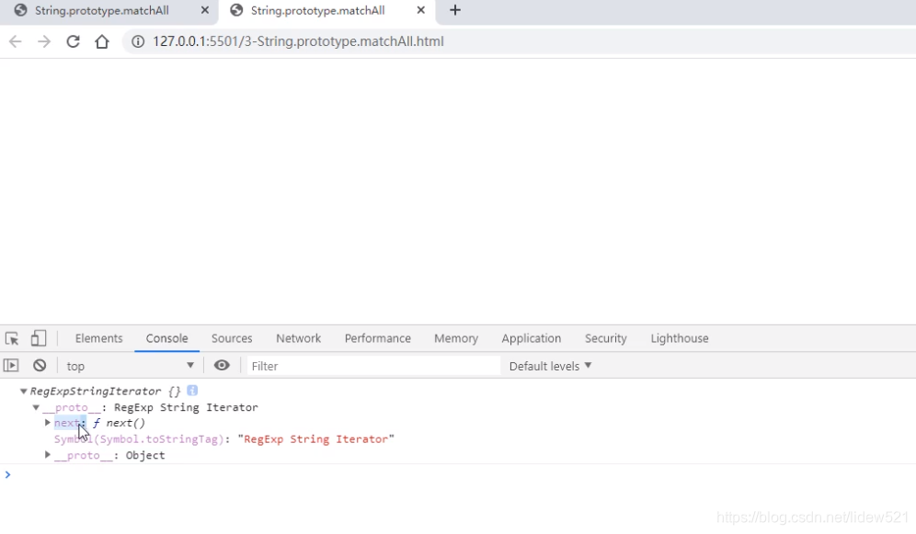The height and width of the screenshot is (534, 916).
Task: Open the Elements panel tab
Action: coord(98,338)
